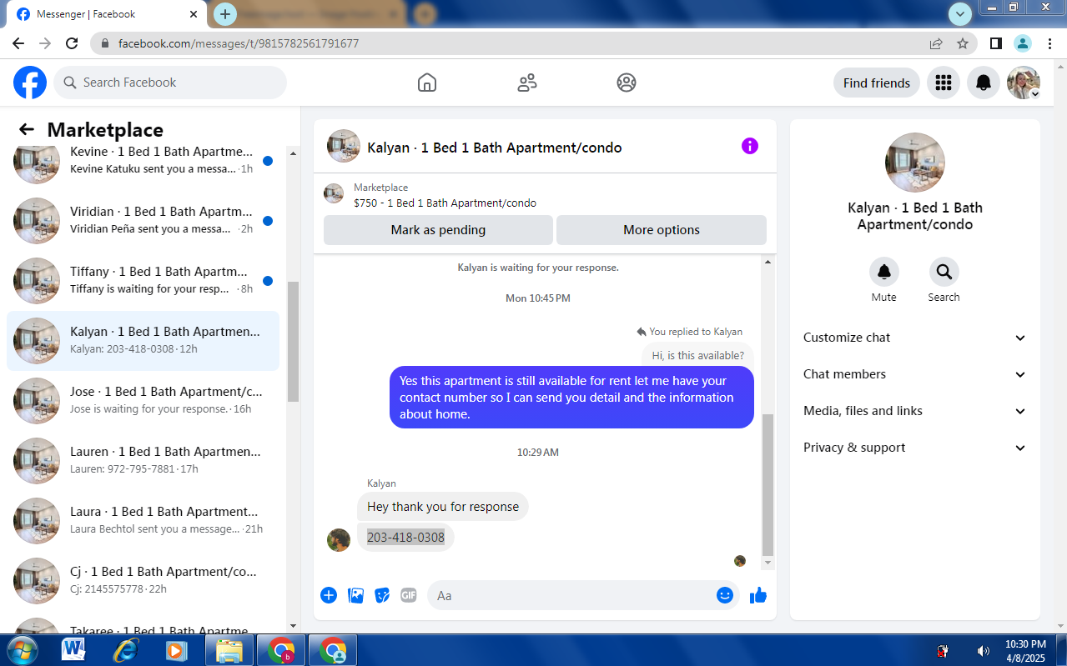The image size is (1067, 666).
Task: Open Windows Start button
Action: (x=23, y=650)
